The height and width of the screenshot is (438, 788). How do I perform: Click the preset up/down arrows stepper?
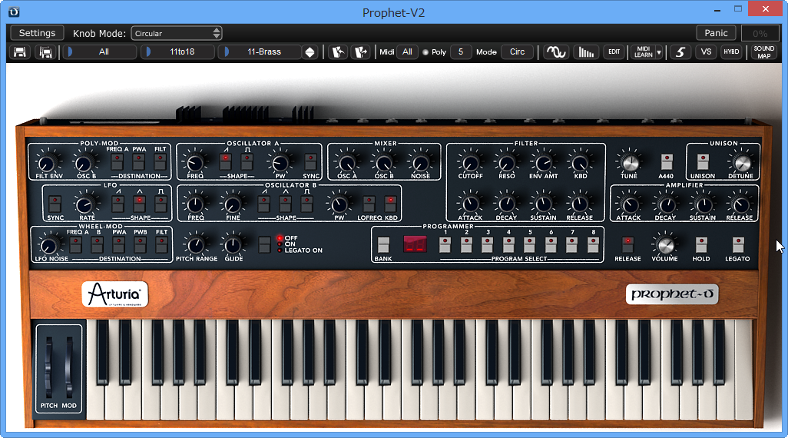[310, 51]
